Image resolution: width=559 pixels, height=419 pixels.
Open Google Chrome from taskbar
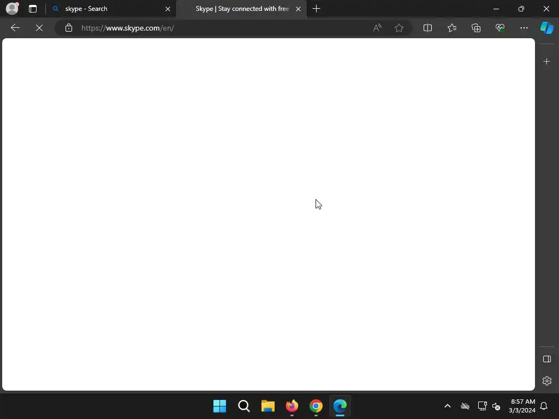coord(316,406)
